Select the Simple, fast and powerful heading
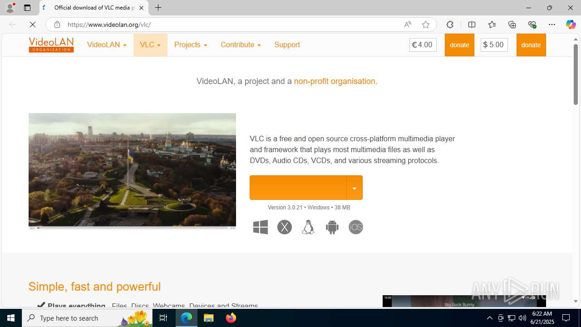581x327 pixels. coord(94,287)
